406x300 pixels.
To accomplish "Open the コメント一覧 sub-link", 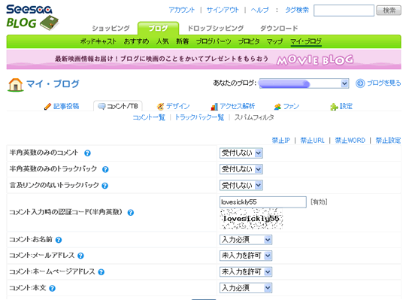I will click(149, 118).
